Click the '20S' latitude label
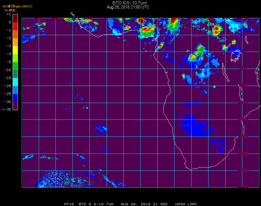Viewport: 261px width, 206px height. (x=244, y=119)
